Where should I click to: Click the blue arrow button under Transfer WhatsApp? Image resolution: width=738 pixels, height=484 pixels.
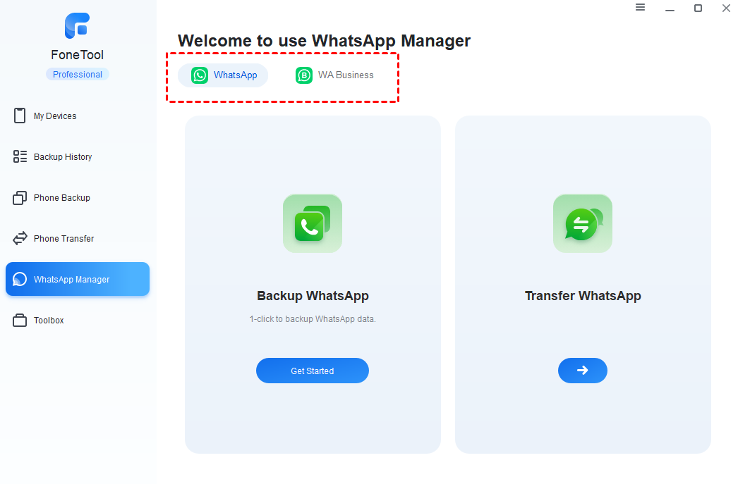coord(582,371)
